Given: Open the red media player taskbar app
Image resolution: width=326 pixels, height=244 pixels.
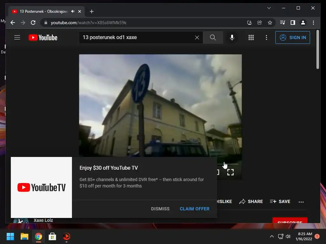Looking at the screenshot, I should (x=67, y=236).
